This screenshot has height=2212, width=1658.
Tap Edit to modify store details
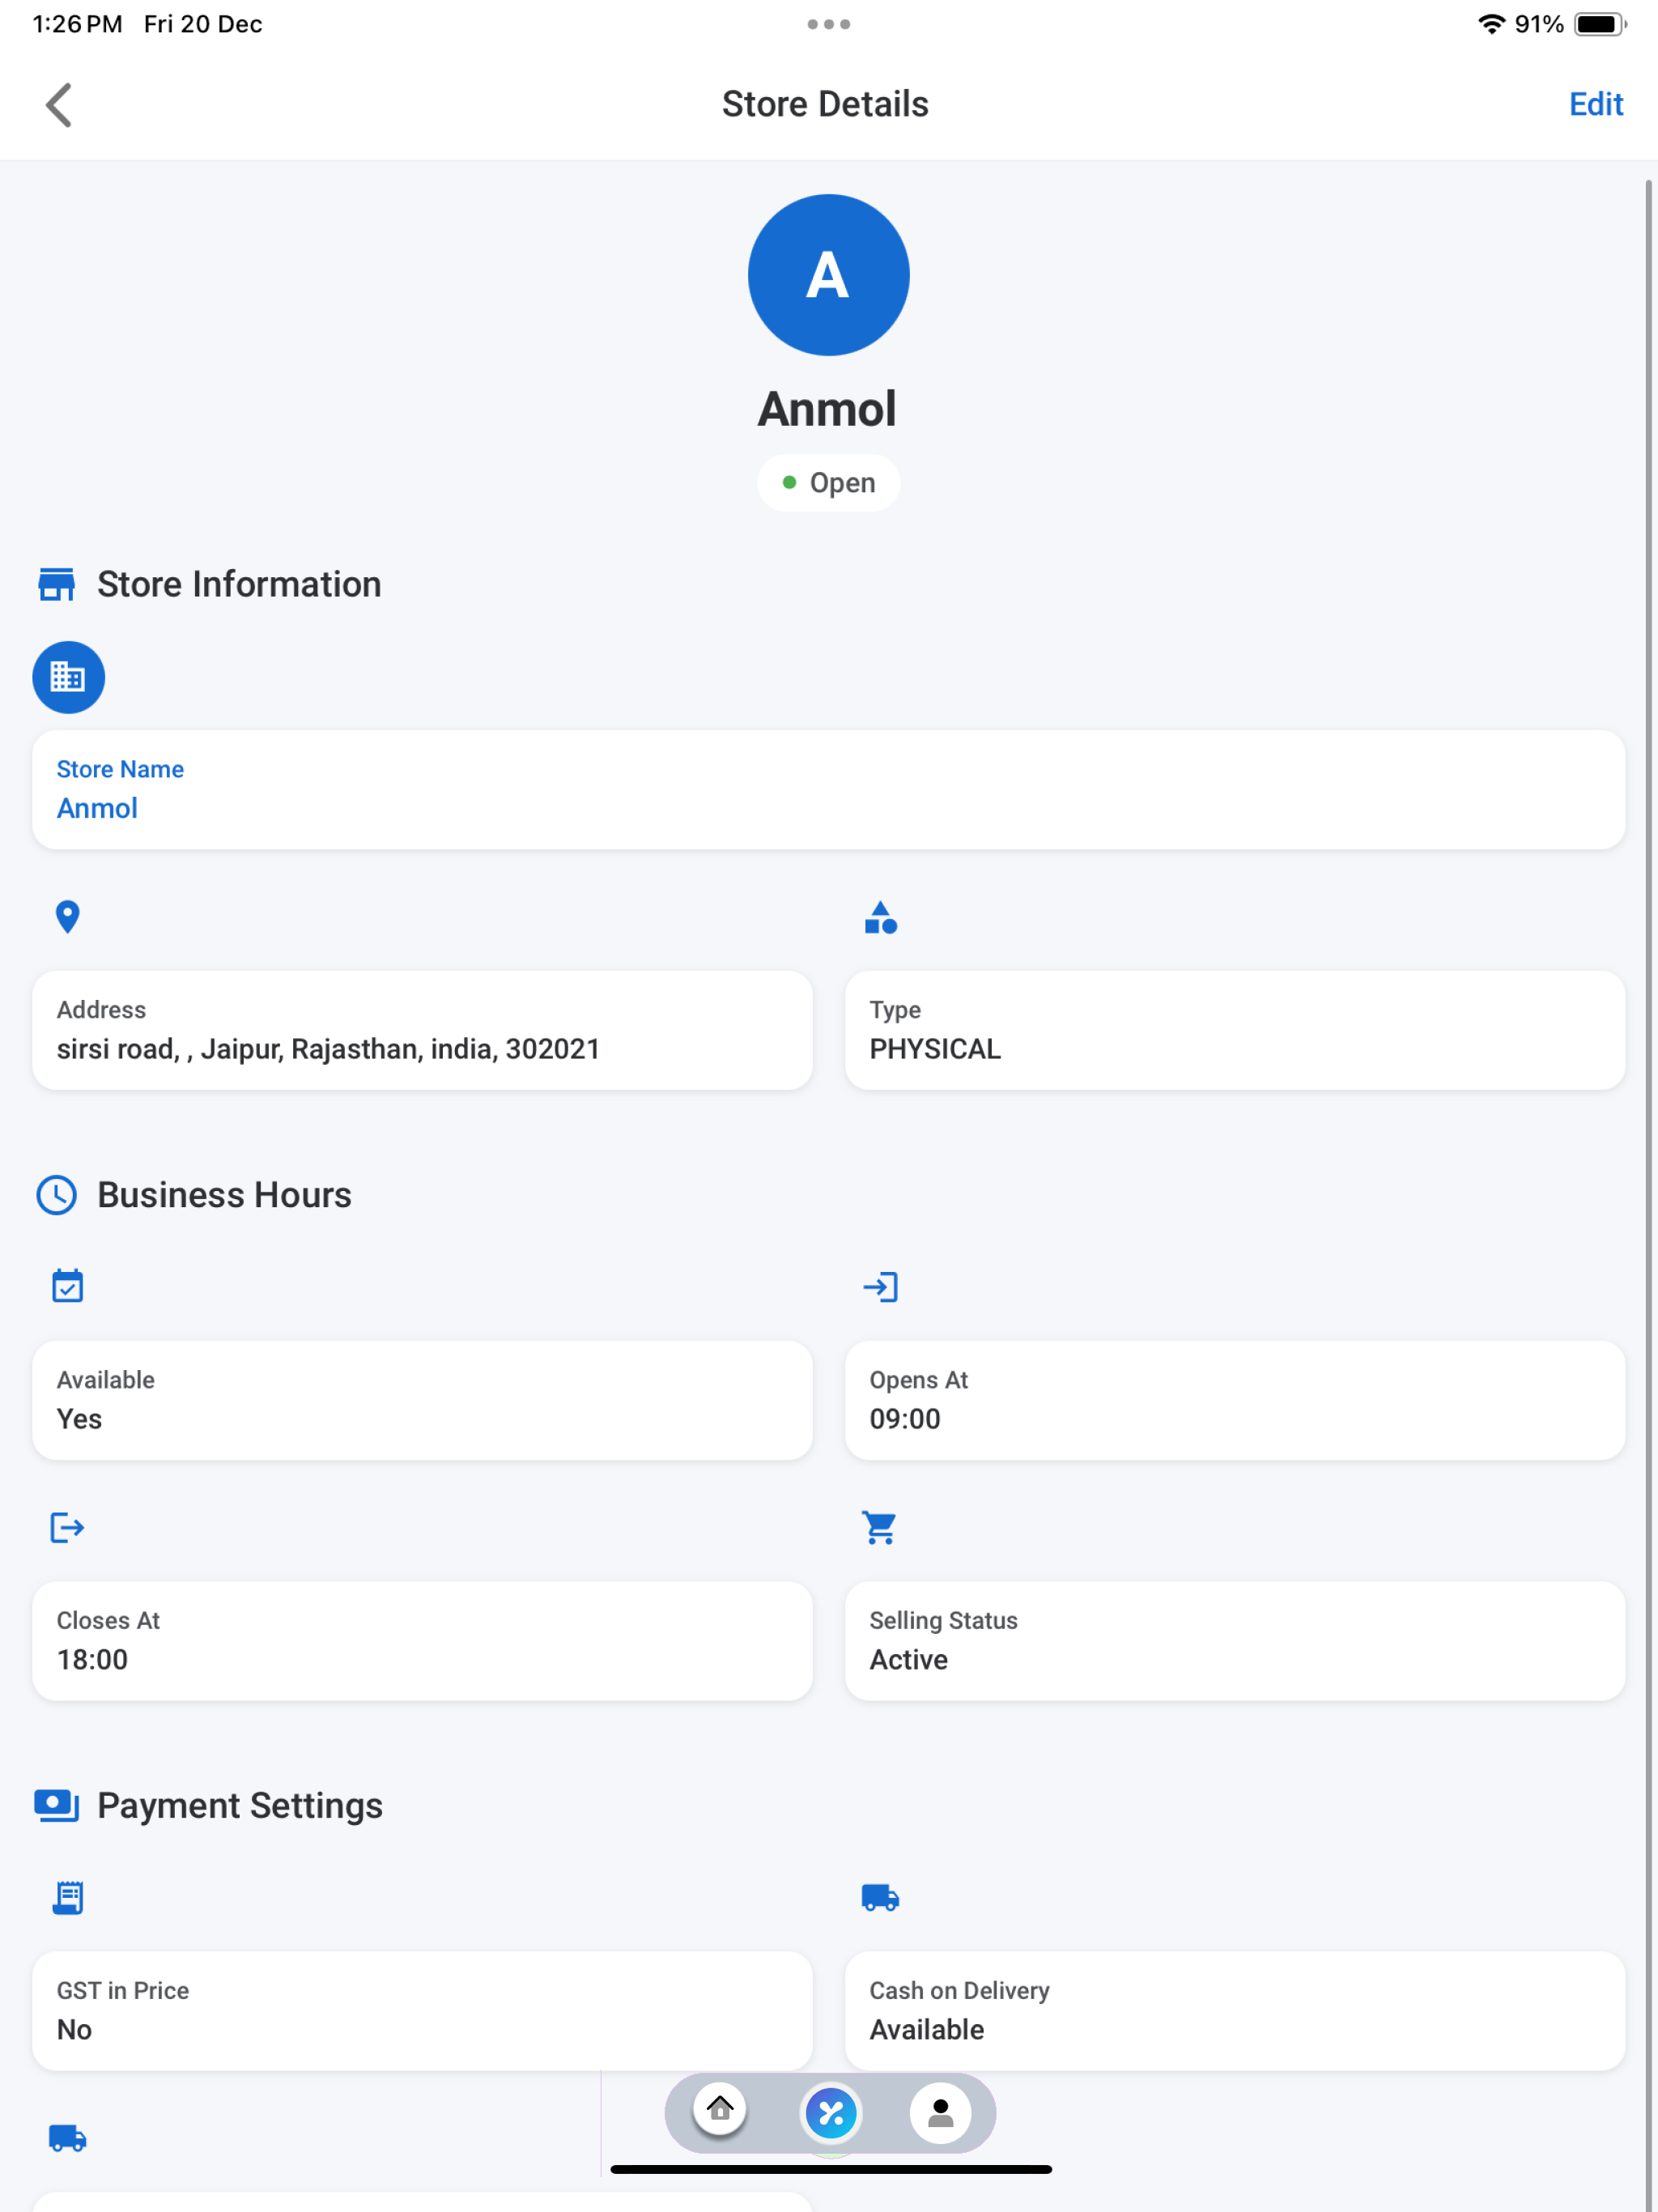click(x=1595, y=104)
